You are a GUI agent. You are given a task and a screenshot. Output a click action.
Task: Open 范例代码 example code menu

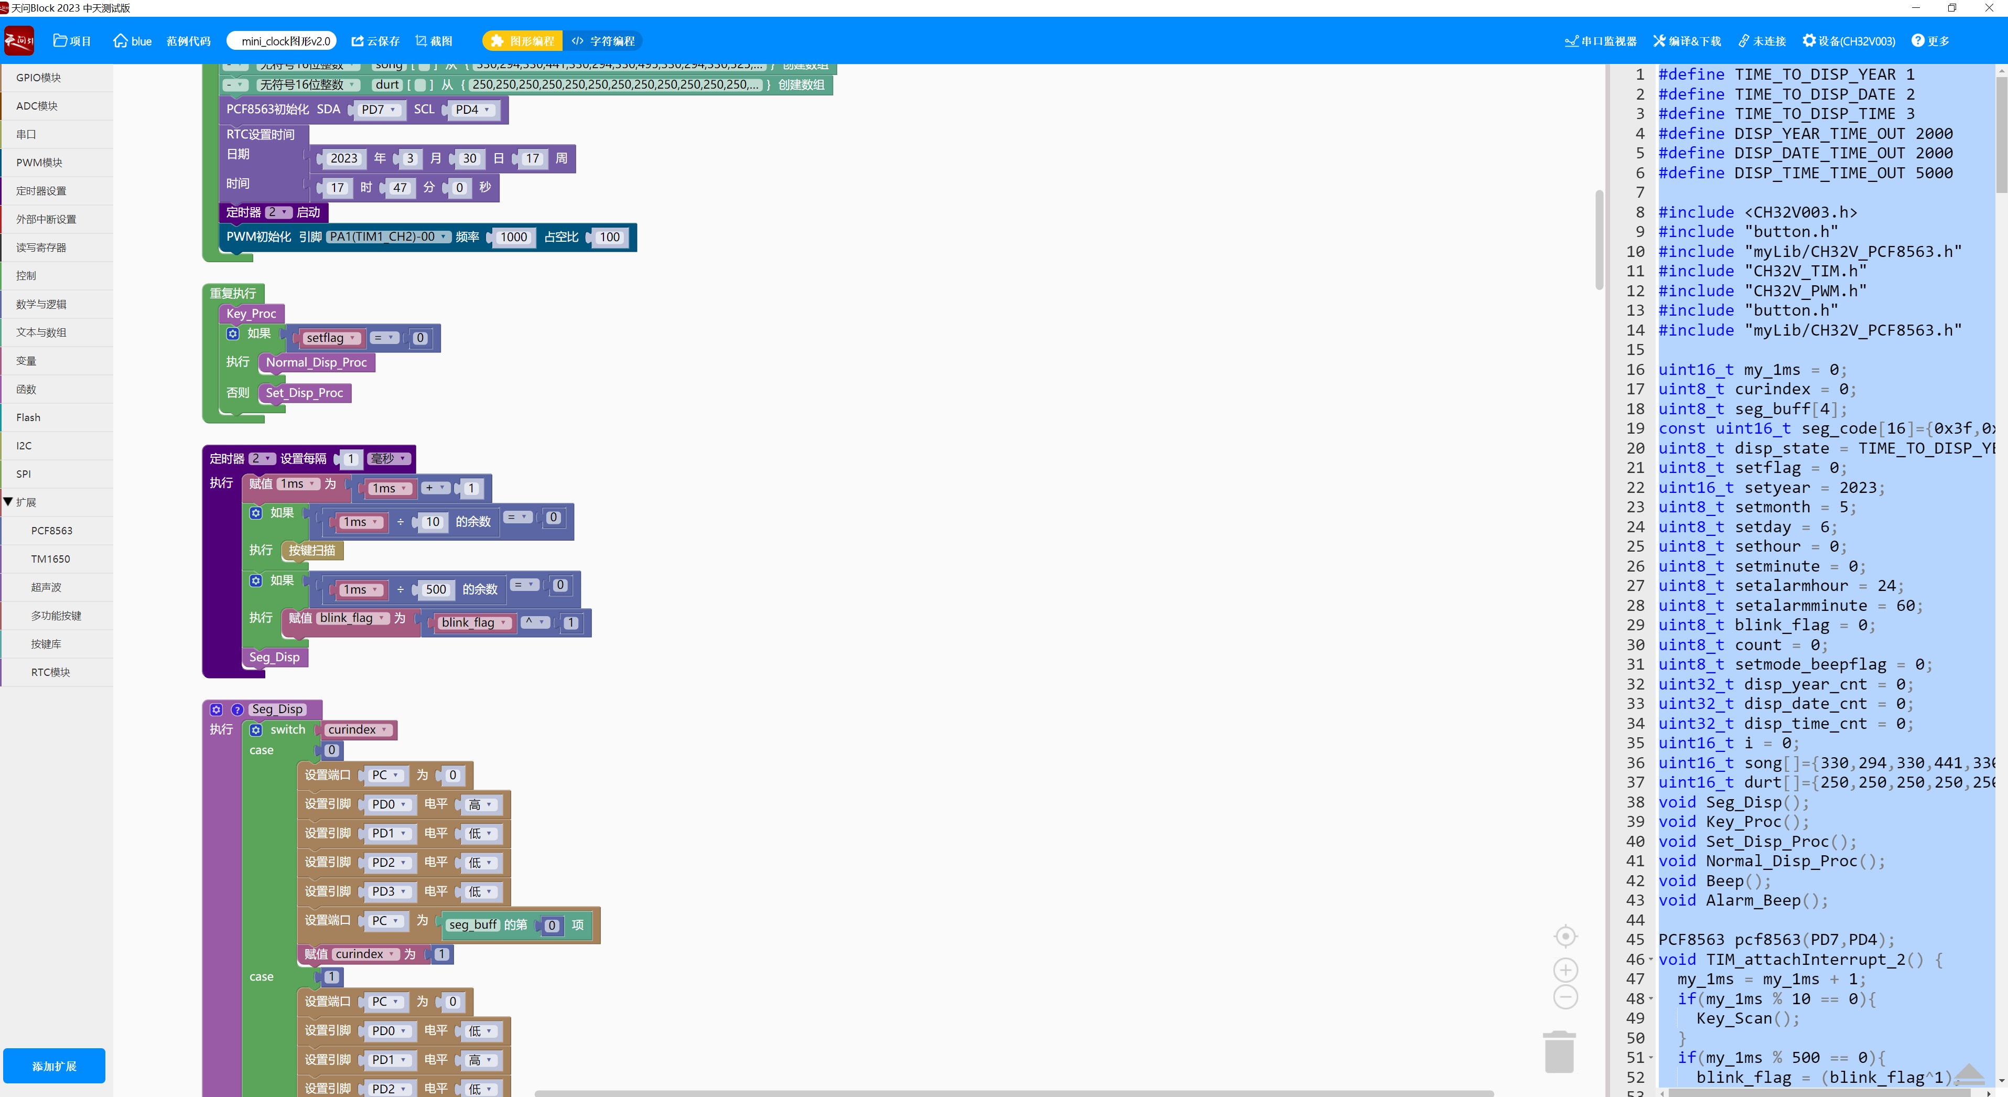189,40
